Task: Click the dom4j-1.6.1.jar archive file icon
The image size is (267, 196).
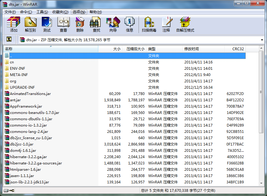Action: click(x=7, y=150)
